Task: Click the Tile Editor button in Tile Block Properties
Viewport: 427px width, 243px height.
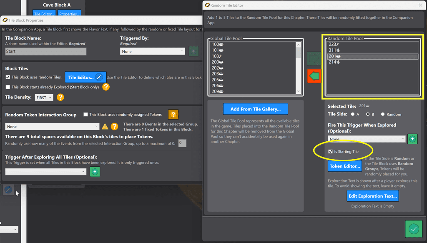Action: point(85,77)
